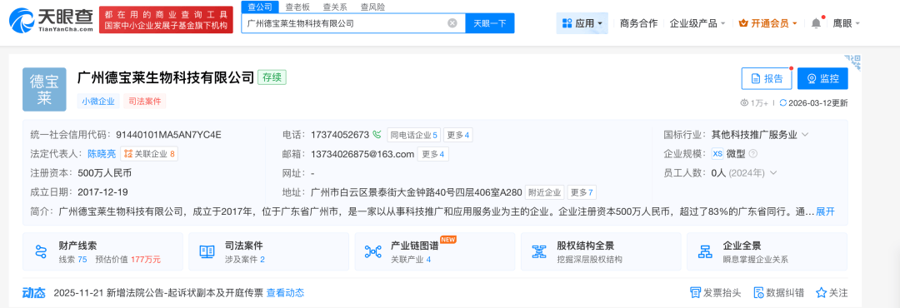
Task: Show more emails 更多4
Action: tap(433, 154)
